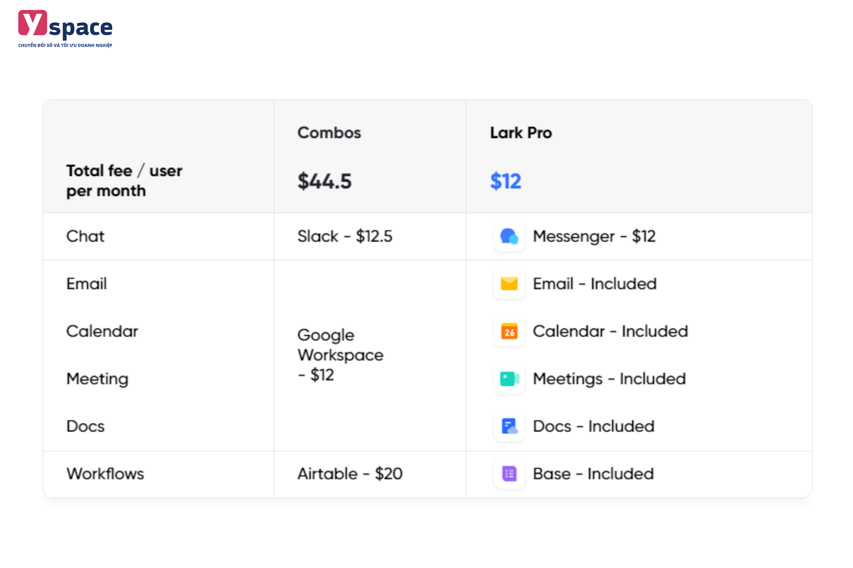Viewport: 853px width, 568px height.
Task: Click the purple Base icon
Action: (x=509, y=473)
